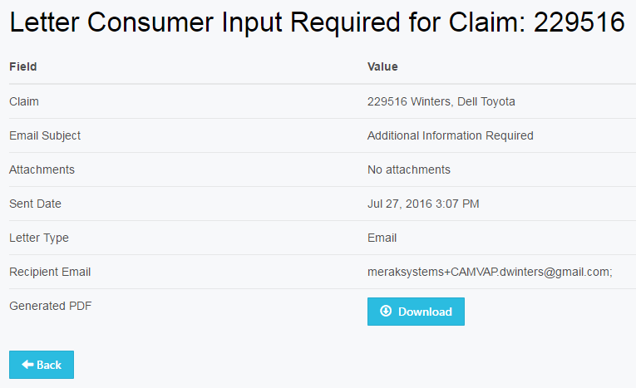Click the Field column header
Viewport: 636px width, 388px height.
coord(23,66)
